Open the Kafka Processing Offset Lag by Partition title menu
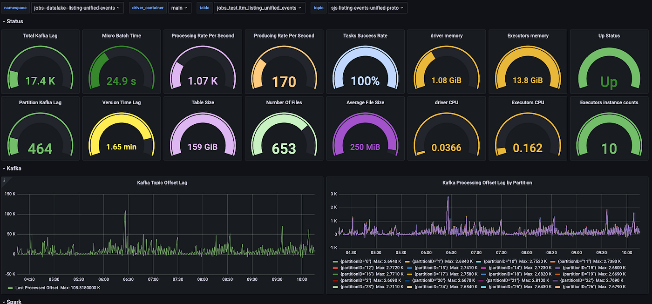The image size is (652, 304). pyautogui.click(x=487, y=183)
